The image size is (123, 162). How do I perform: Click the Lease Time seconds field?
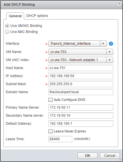tap(60, 139)
